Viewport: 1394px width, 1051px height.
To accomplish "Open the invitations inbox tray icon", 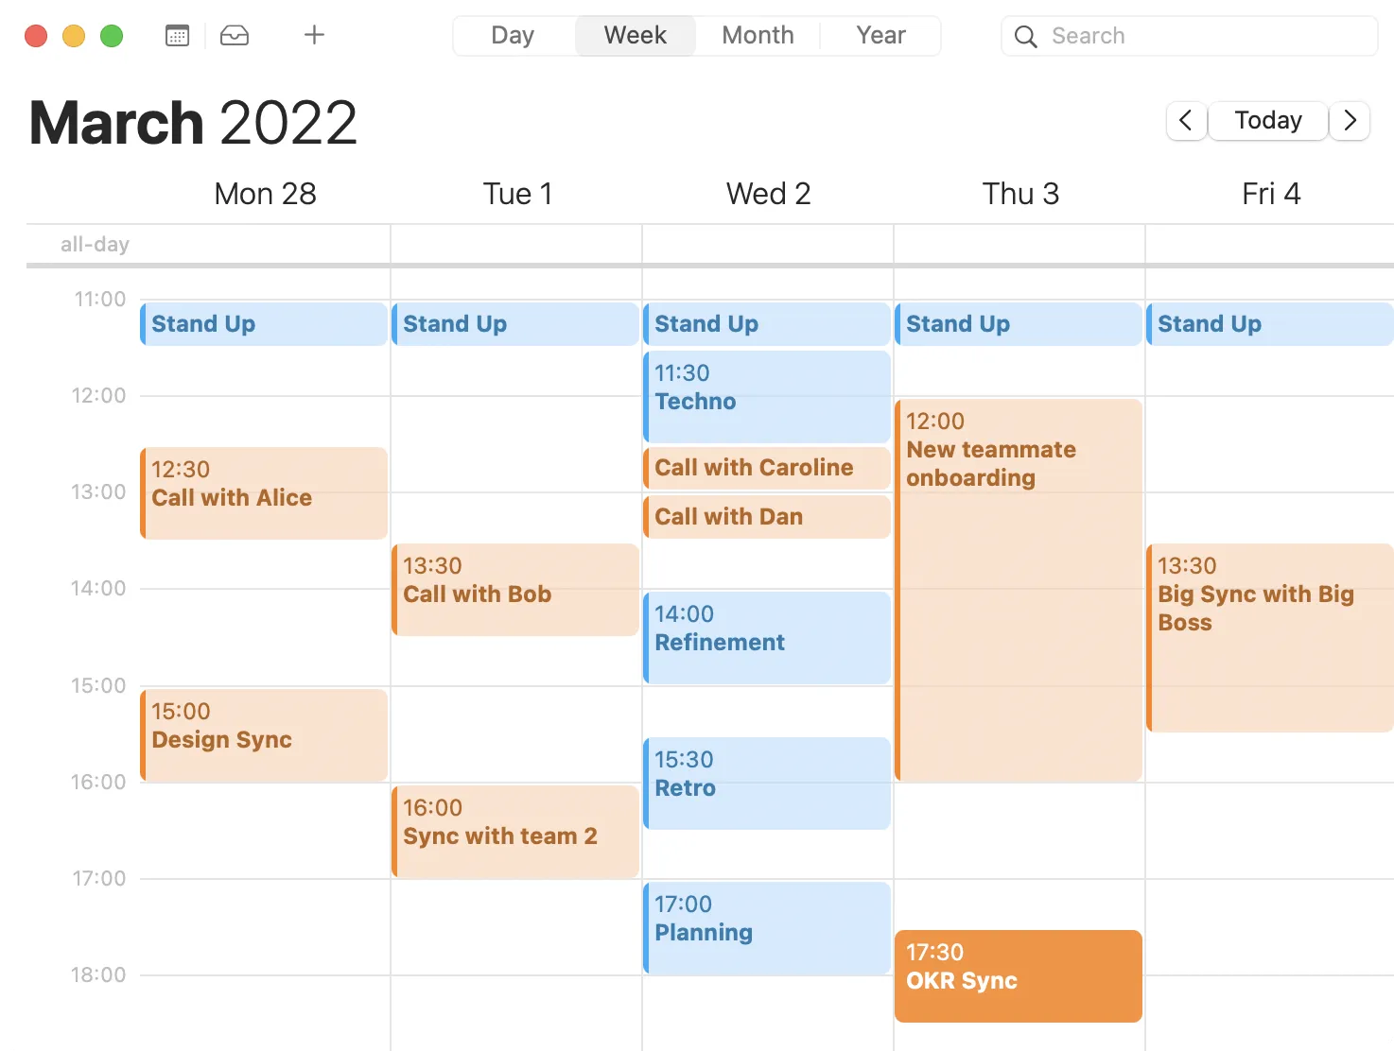I will (235, 35).
